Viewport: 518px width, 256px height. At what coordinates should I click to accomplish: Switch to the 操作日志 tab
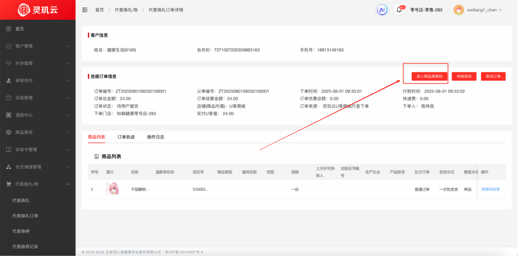155,137
